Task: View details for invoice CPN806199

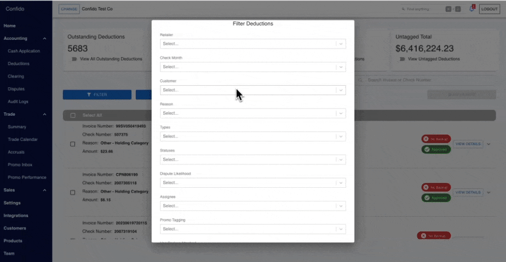Action: [x=468, y=193]
